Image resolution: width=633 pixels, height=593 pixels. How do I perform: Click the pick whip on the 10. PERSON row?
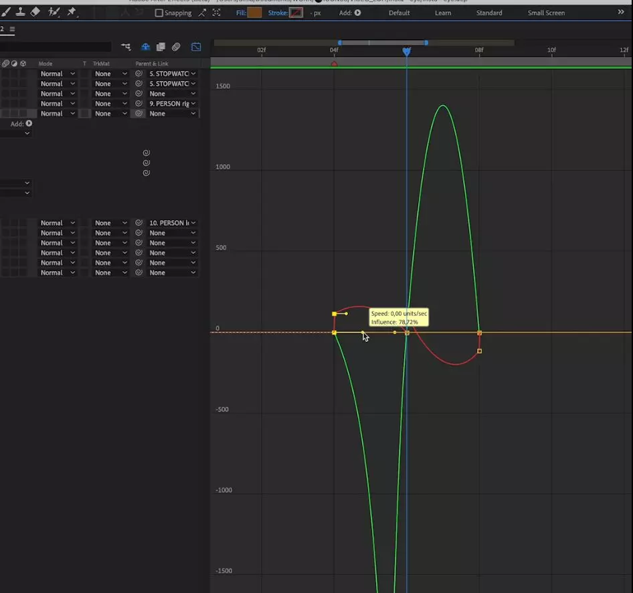(x=139, y=223)
